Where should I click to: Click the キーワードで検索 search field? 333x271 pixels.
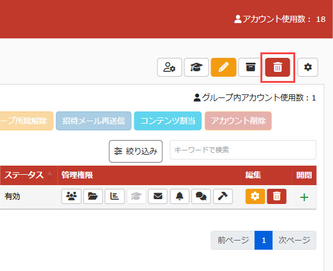pyautogui.click(x=243, y=150)
